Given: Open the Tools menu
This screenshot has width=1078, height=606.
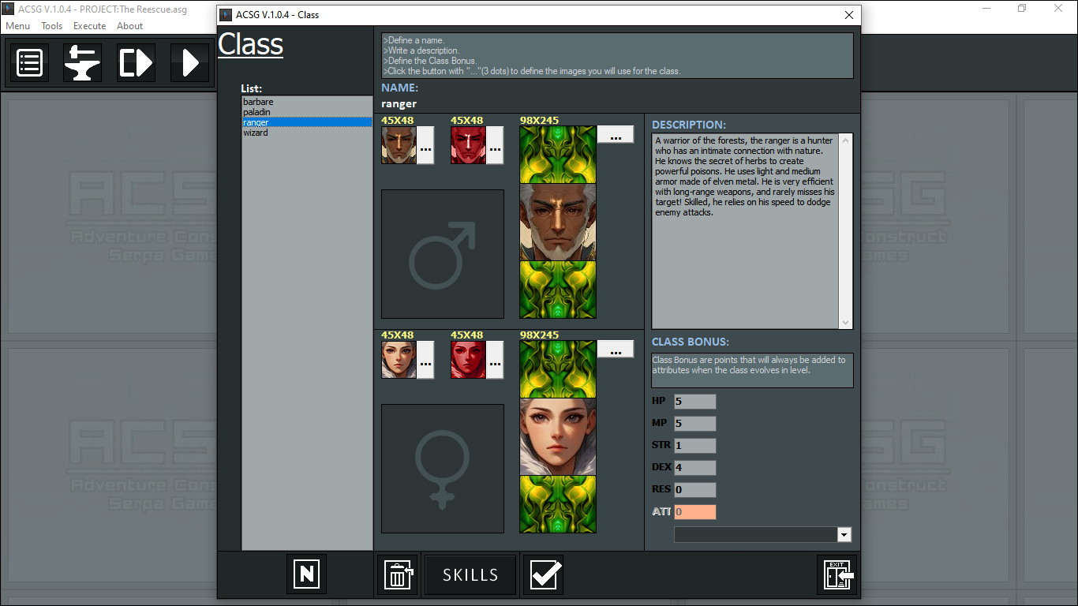Looking at the screenshot, I should tap(52, 26).
